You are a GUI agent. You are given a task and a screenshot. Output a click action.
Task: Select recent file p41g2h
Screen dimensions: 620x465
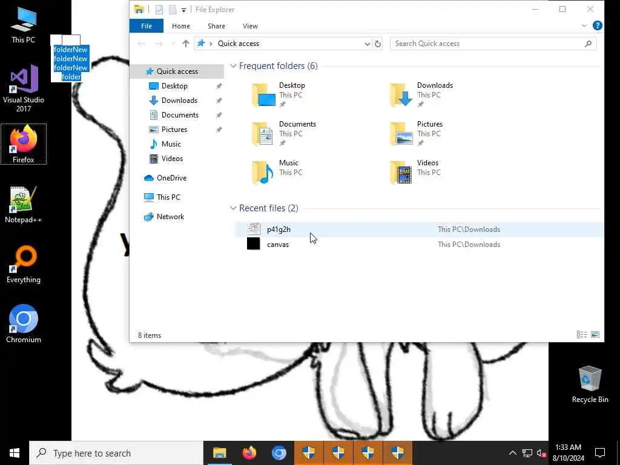[418, 229]
